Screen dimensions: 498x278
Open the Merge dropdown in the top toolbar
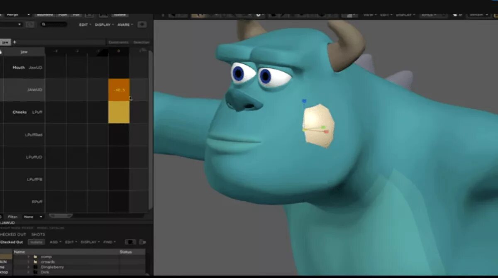(19, 15)
